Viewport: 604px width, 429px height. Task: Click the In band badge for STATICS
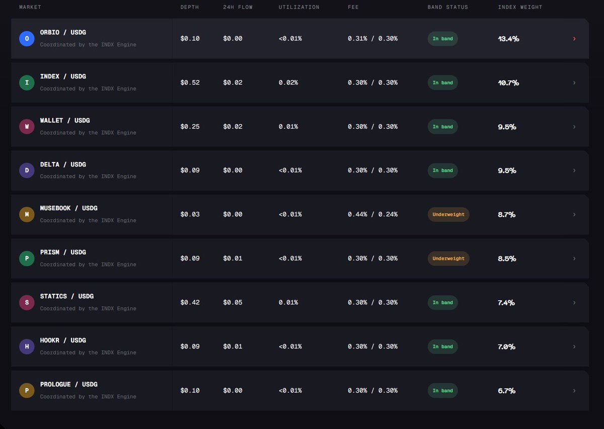click(x=443, y=303)
